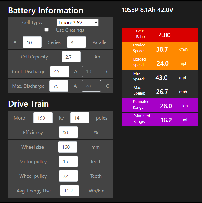Click the Cont. Discharge amps field
Screen dimensions: 202x203
click(x=60, y=72)
